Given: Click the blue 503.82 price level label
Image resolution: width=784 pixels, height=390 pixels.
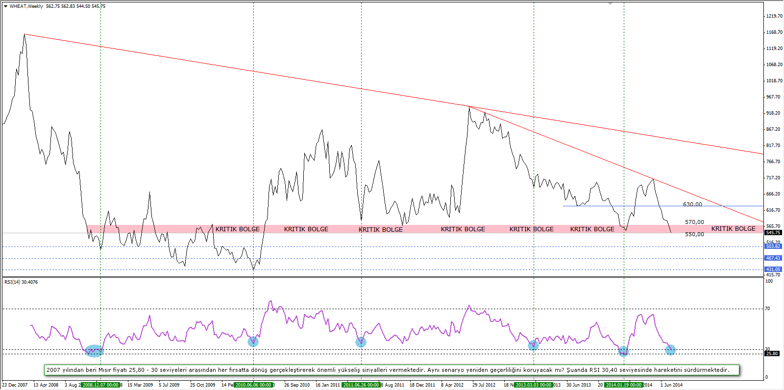Looking at the screenshot, I should point(773,246).
